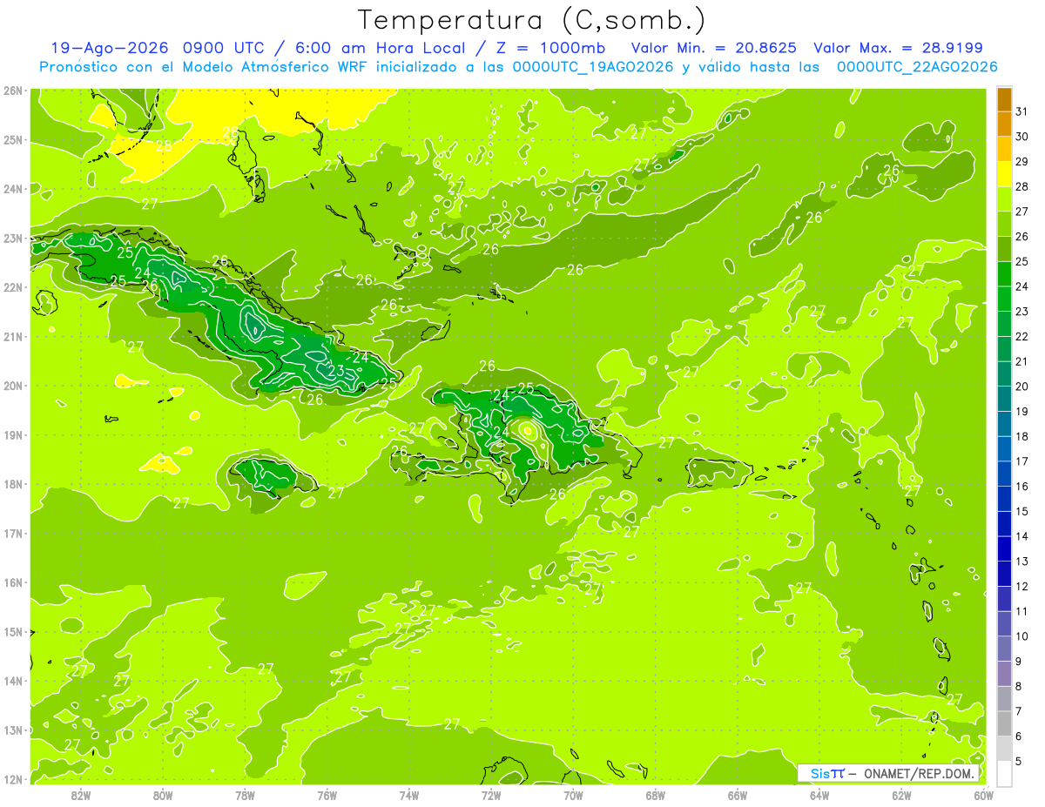
Task: Click the "17N" latitude axis label
Action: point(12,533)
